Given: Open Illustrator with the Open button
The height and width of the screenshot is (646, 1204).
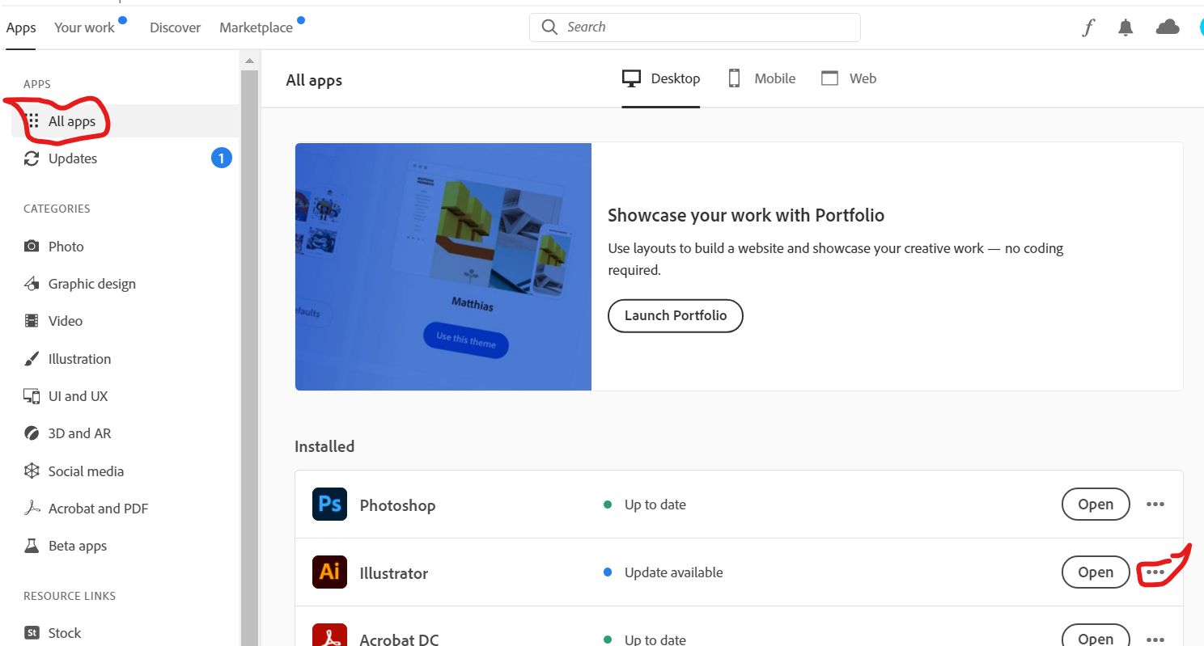Looking at the screenshot, I should [1096, 572].
